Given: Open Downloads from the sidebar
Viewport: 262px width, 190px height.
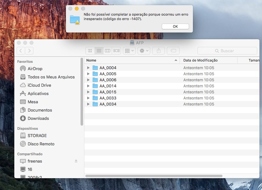Looking at the screenshot, I should pos(38,118).
